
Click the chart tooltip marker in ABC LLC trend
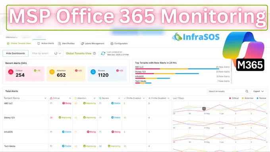204,108
